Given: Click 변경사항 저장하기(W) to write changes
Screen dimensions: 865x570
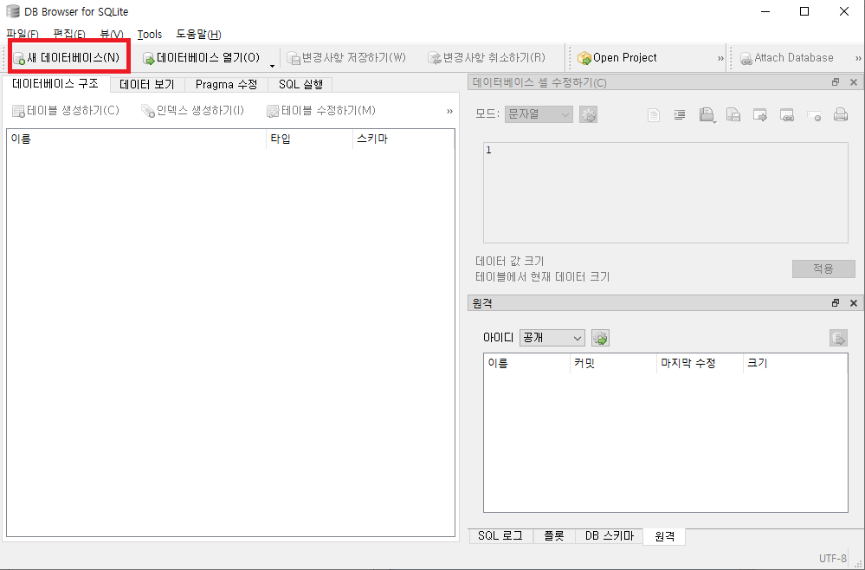Looking at the screenshot, I should pyautogui.click(x=346, y=57).
